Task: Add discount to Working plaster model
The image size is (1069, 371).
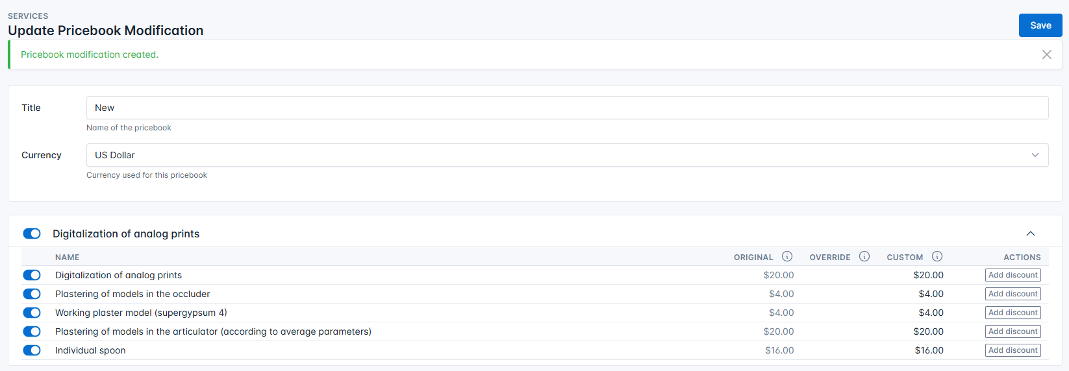Action: (x=1012, y=313)
